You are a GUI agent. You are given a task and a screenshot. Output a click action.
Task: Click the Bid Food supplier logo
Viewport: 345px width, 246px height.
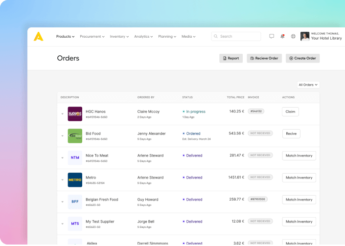tap(75, 136)
